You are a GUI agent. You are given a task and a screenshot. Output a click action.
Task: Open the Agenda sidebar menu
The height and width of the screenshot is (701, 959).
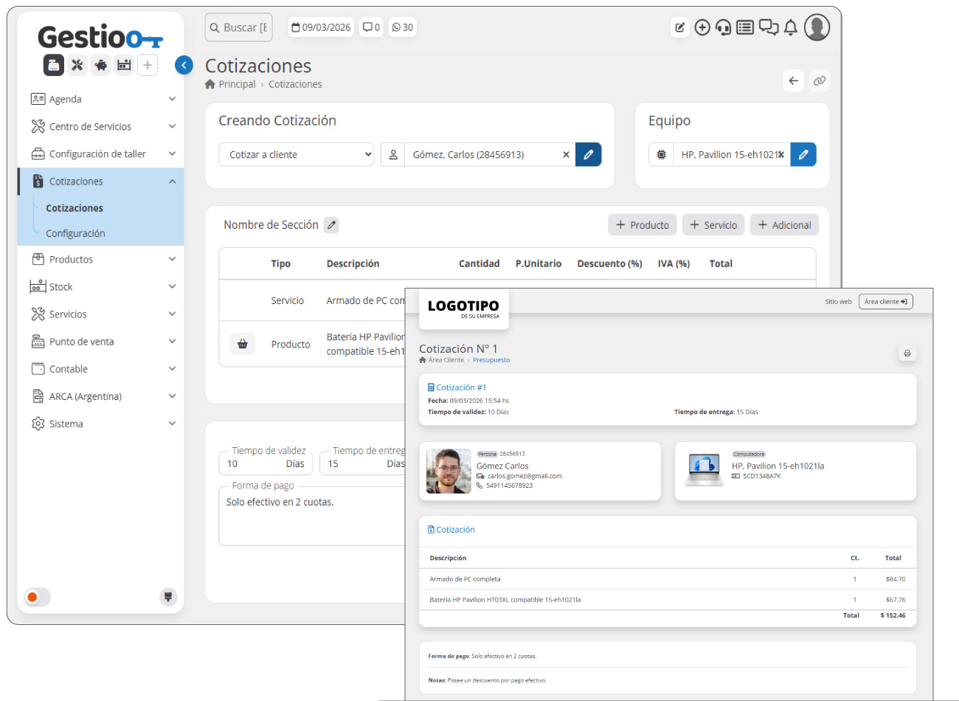pyautogui.click(x=103, y=99)
